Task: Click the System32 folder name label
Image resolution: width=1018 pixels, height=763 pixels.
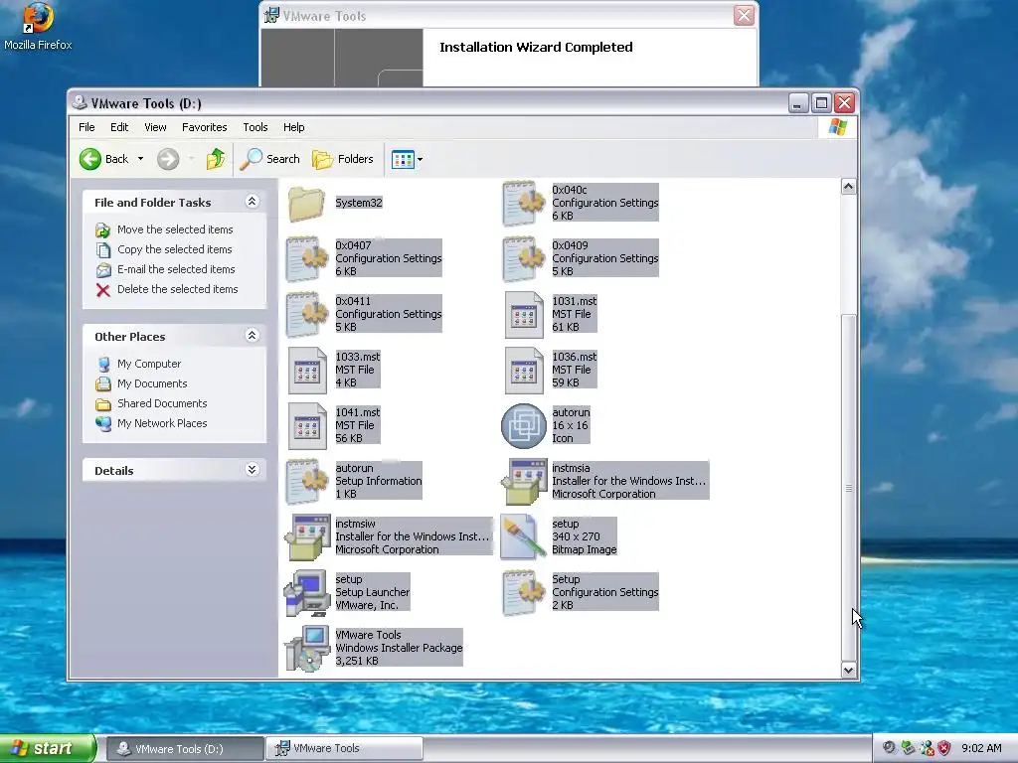Action: click(x=358, y=203)
